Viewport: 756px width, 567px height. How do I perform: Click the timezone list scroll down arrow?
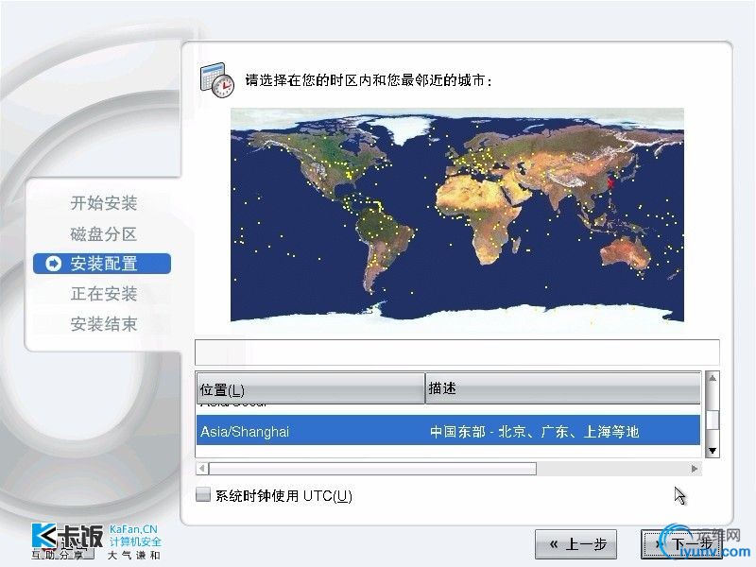tap(713, 451)
